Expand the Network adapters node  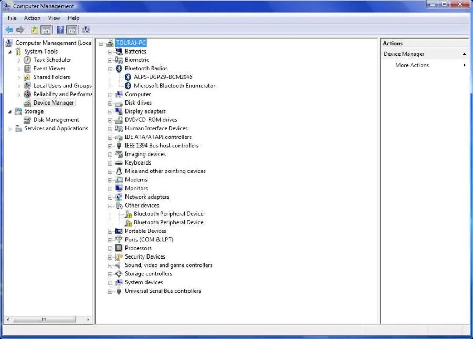coord(110,197)
